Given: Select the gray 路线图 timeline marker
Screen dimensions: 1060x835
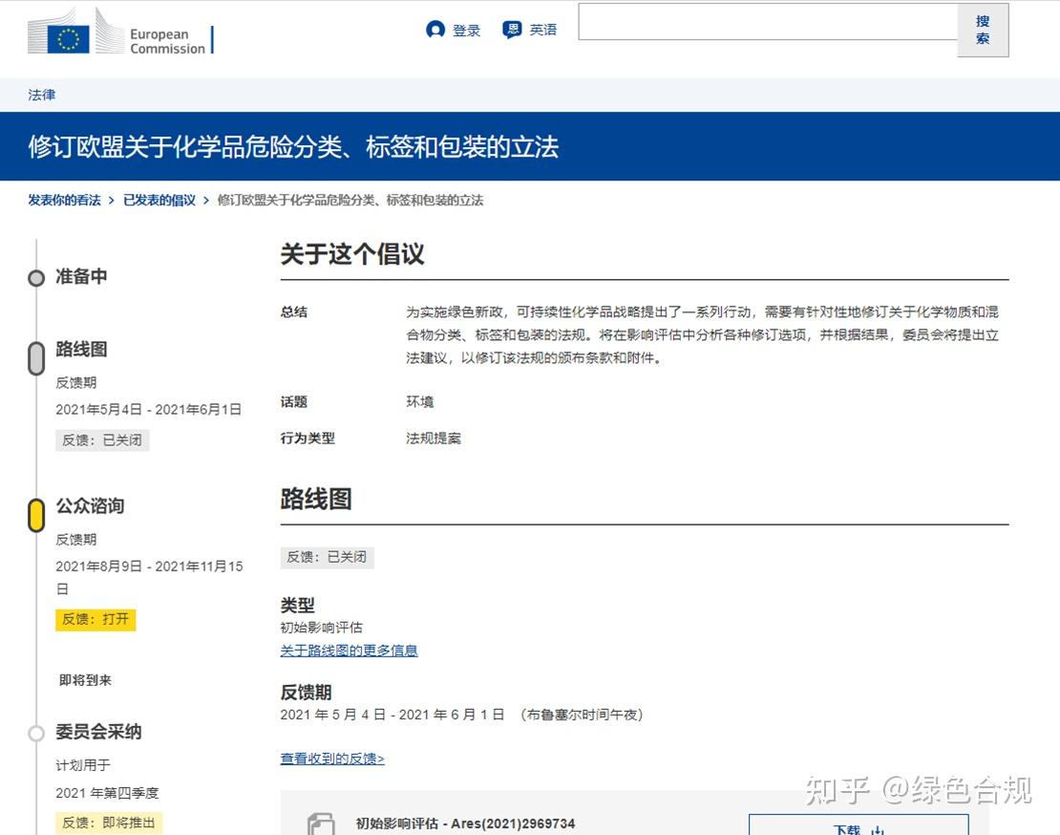Looking at the screenshot, I should pos(36,357).
